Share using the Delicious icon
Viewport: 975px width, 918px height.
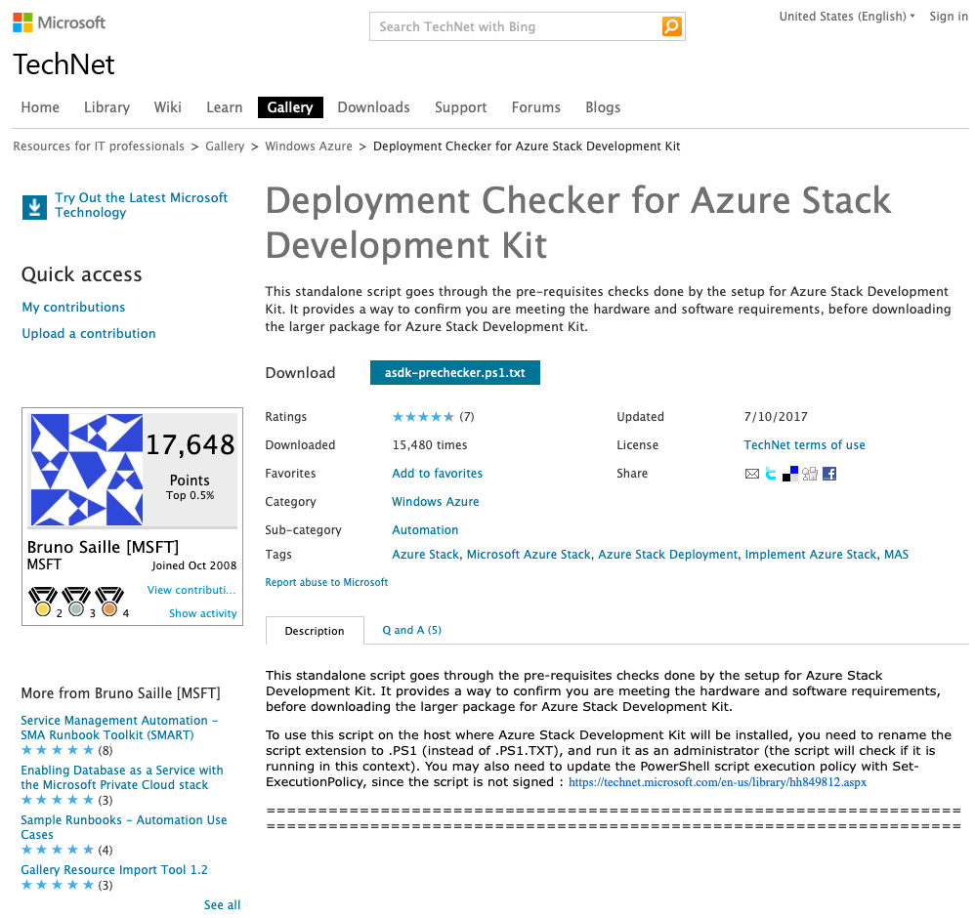pos(790,474)
